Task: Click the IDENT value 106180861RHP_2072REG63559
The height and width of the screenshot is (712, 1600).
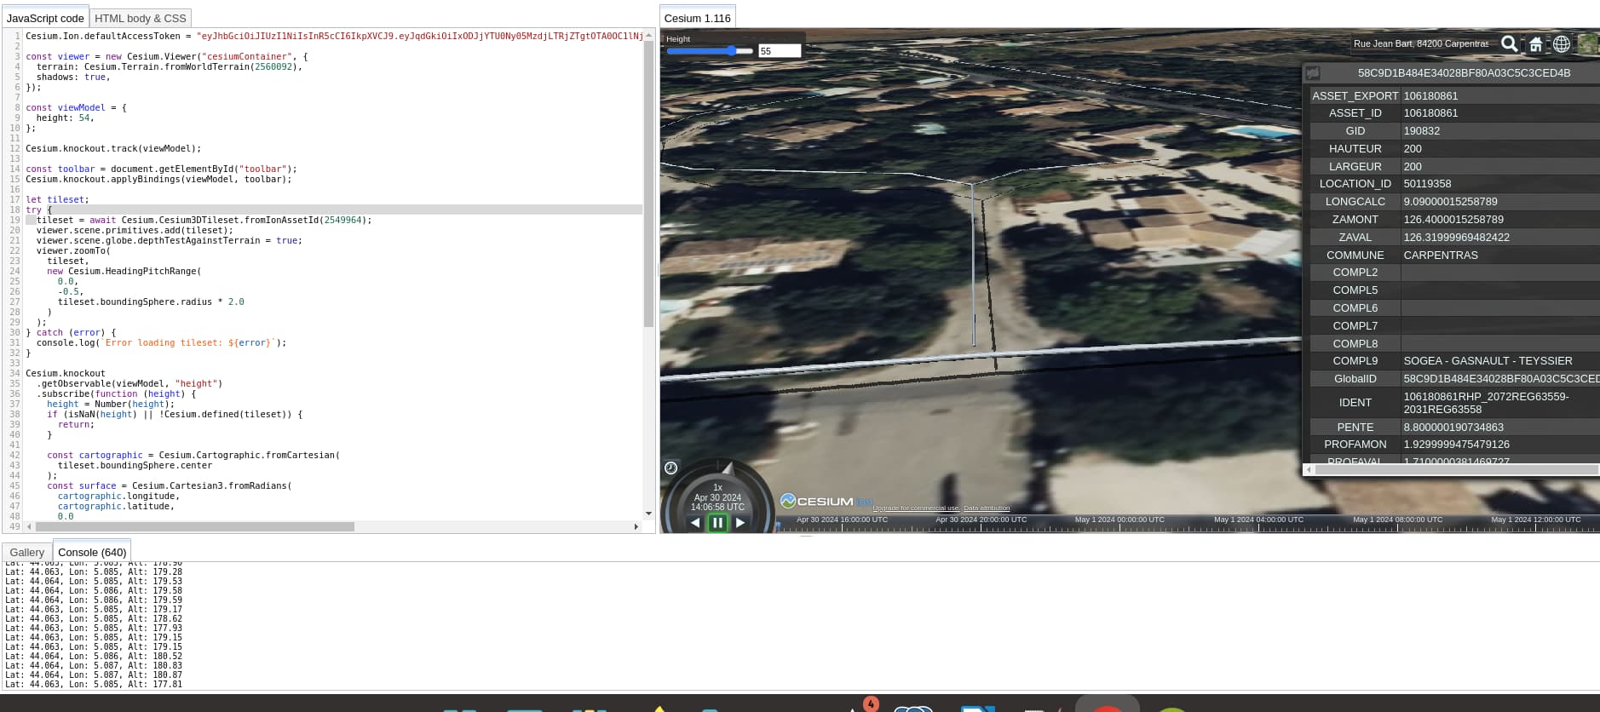Action: (x=1486, y=403)
